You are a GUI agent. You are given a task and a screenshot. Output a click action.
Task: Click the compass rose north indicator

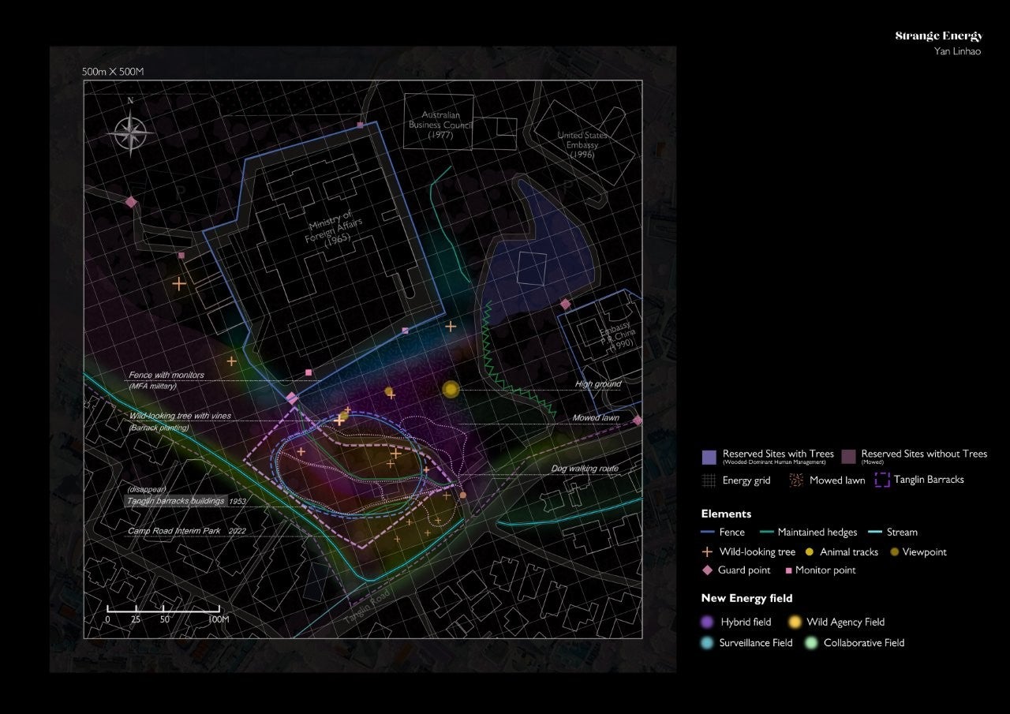click(x=131, y=130)
